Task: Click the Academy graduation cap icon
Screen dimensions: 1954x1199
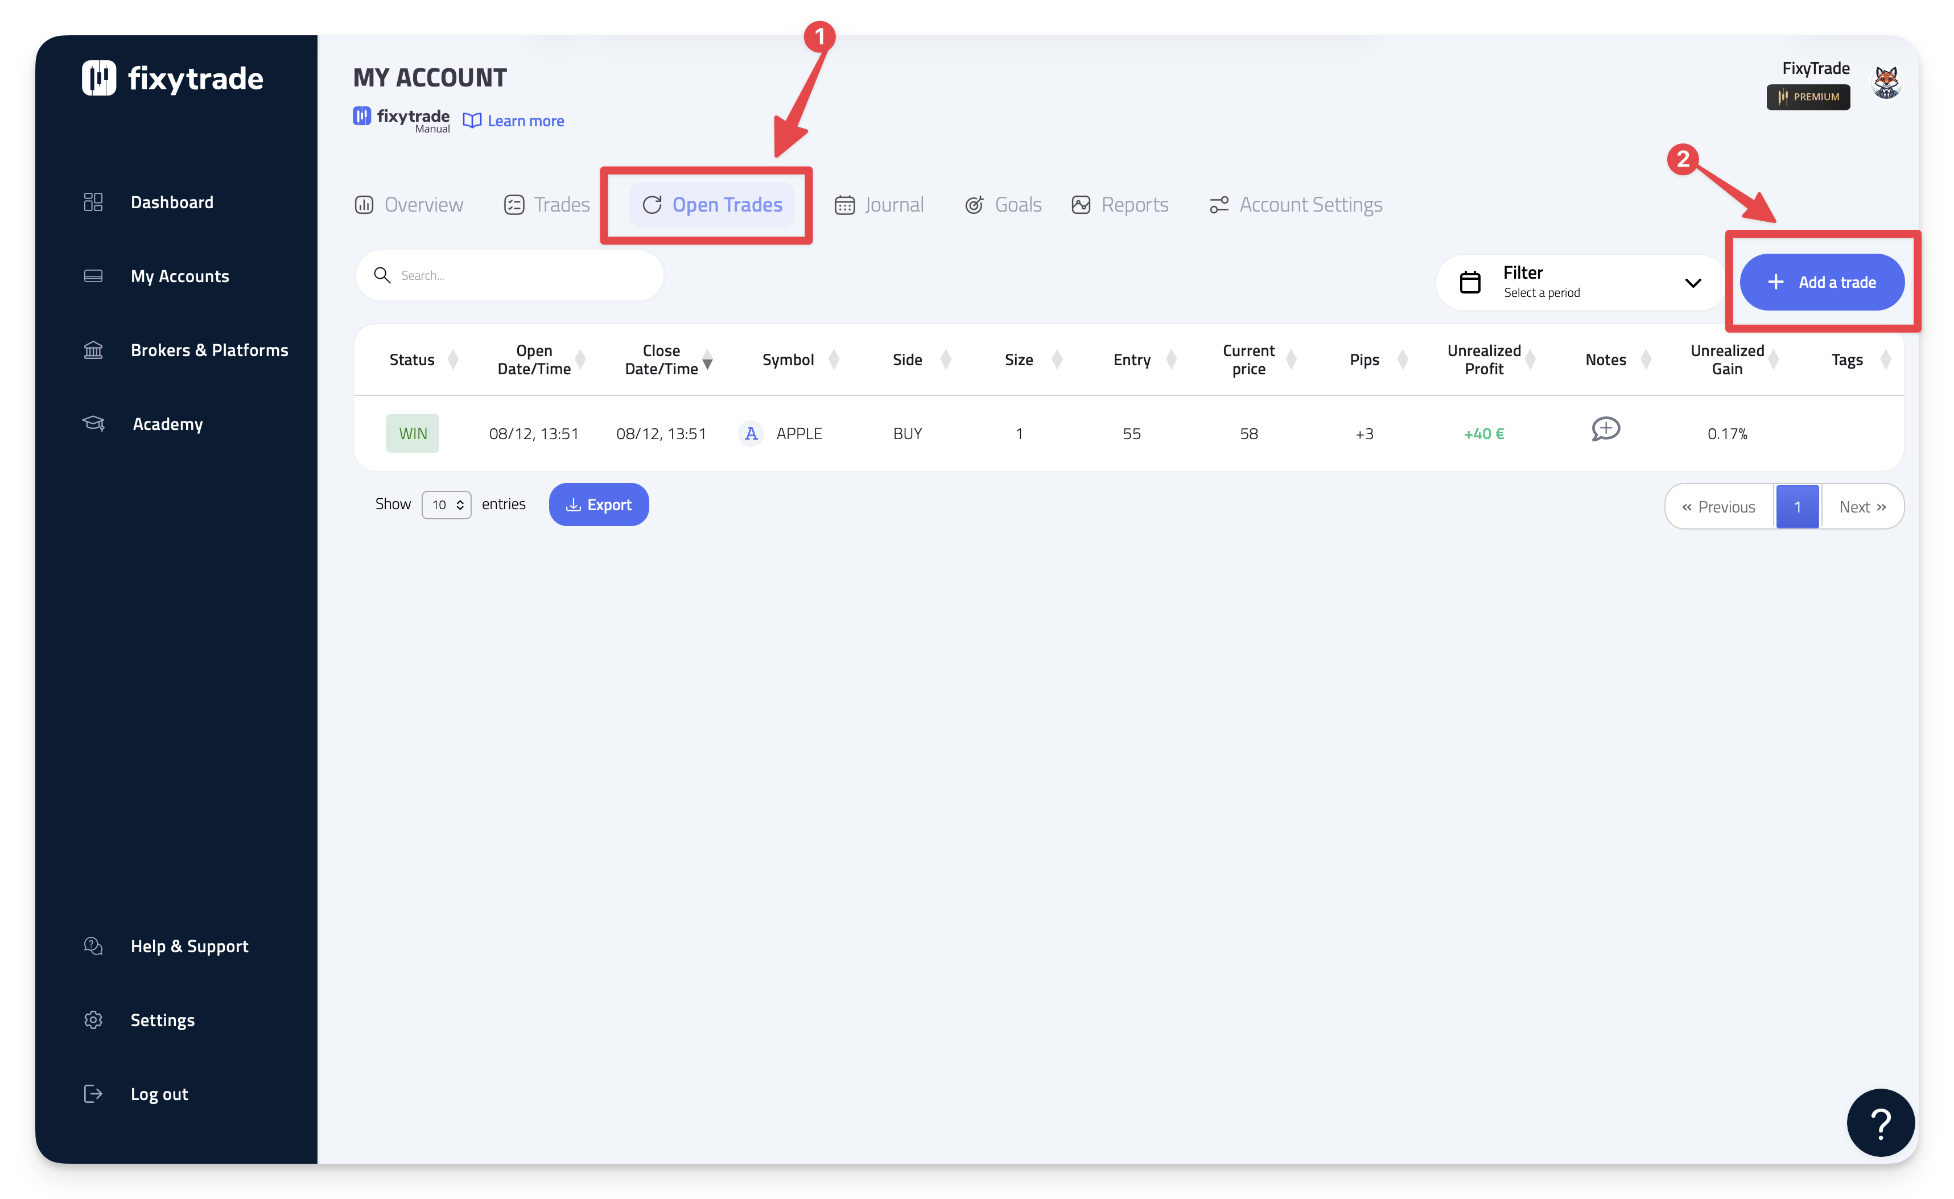Action: point(93,423)
